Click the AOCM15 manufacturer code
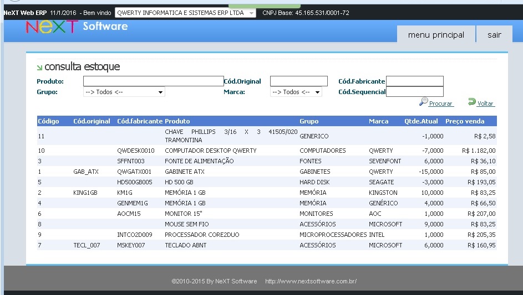Viewport: 523px width, 295px height. tap(129, 214)
